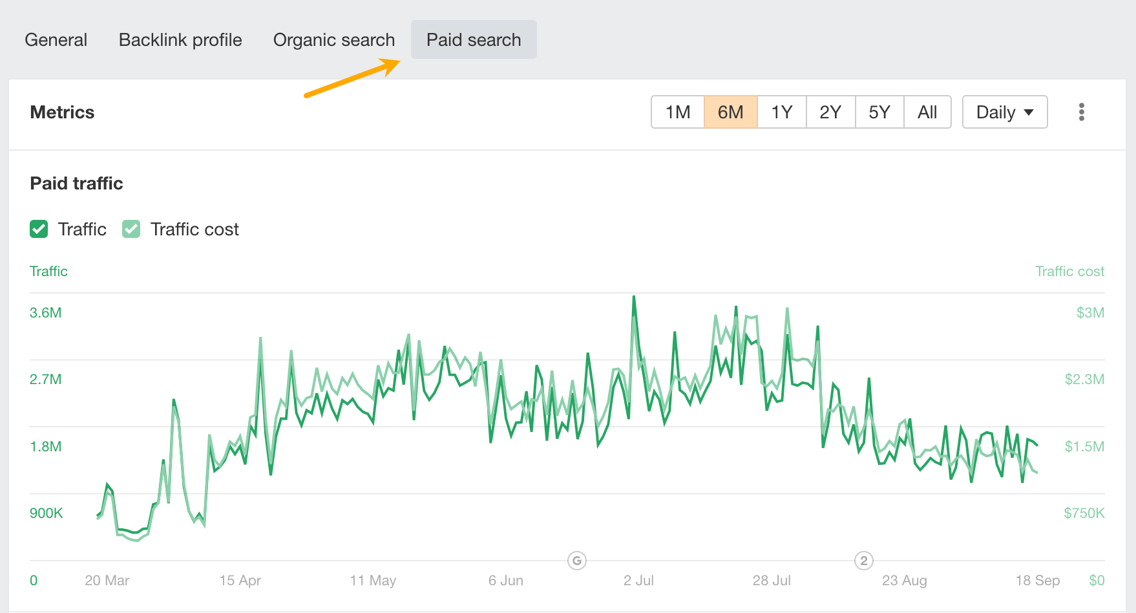
Task: Click the Google update marker on timeline
Action: click(576, 561)
